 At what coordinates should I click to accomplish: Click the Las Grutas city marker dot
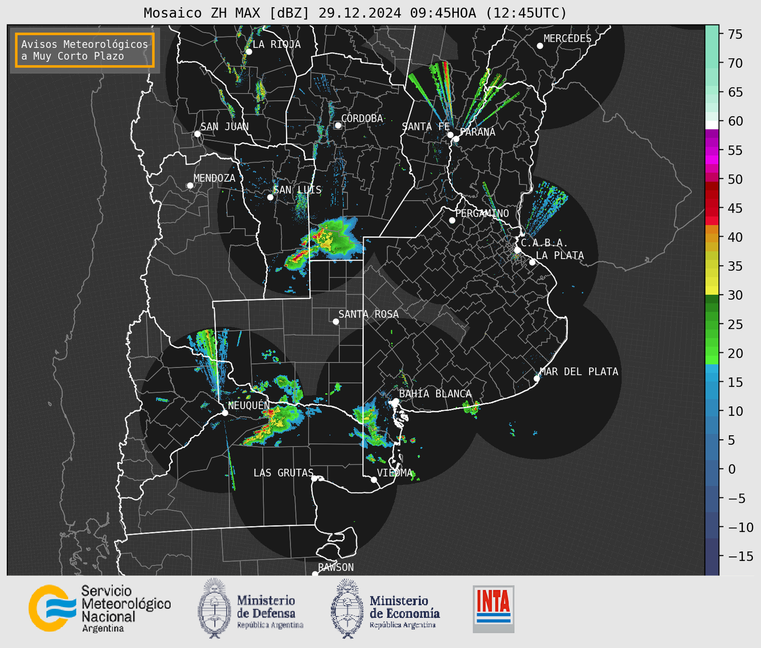[x=314, y=479]
